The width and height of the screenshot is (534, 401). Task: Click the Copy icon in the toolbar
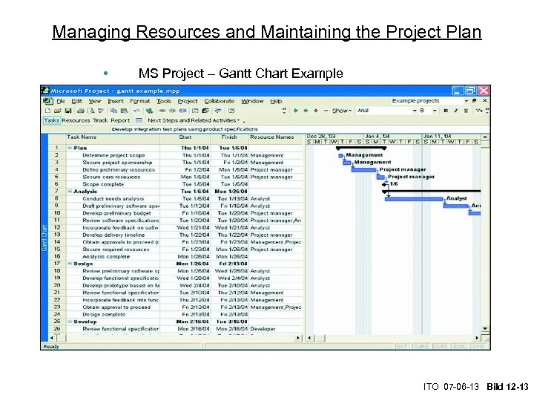(113, 111)
